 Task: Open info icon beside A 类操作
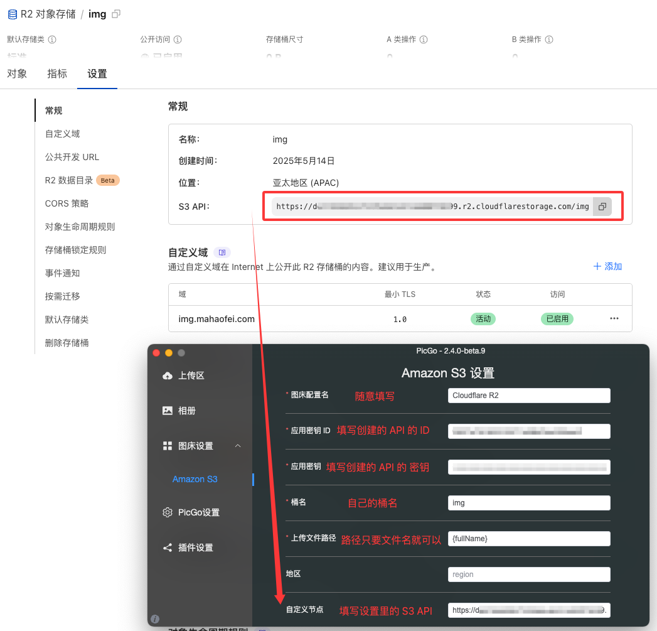pyautogui.click(x=424, y=40)
